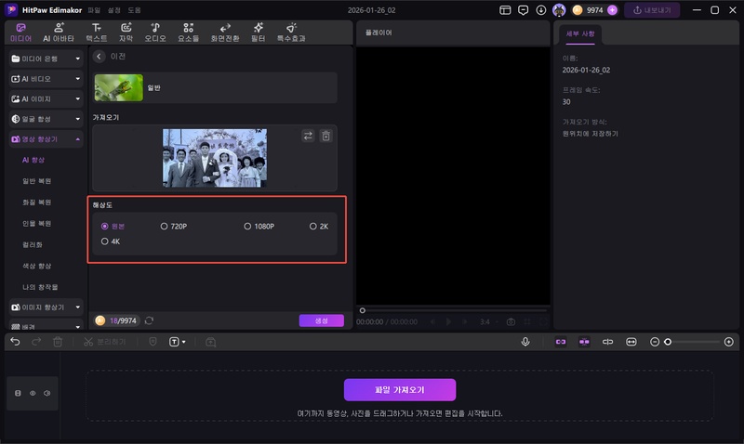The height and width of the screenshot is (444, 744).
Task: Open 나의 창작물 in sidebar
Action: point(40,287)
